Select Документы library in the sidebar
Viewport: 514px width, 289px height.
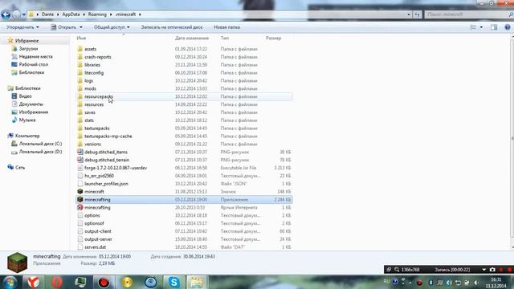[x=31, y=104]
